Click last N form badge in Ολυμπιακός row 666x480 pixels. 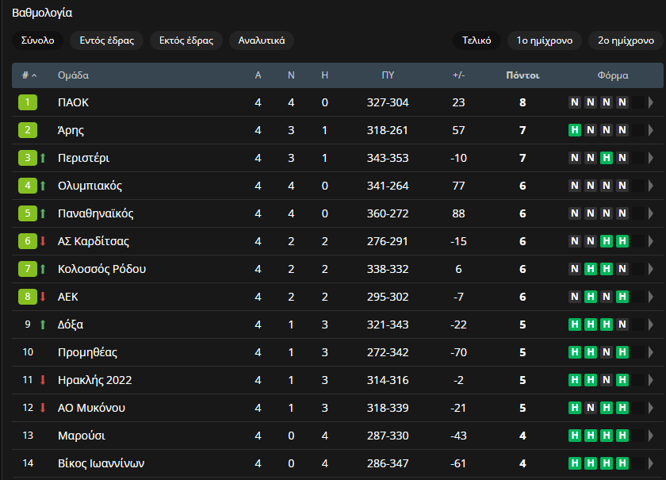tap(622, 186)
